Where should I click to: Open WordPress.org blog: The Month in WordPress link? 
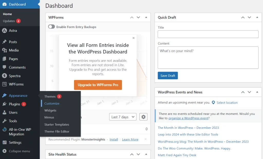[203, 142]
